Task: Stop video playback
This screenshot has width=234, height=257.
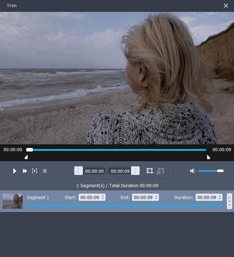Action: tap(45, 171)
